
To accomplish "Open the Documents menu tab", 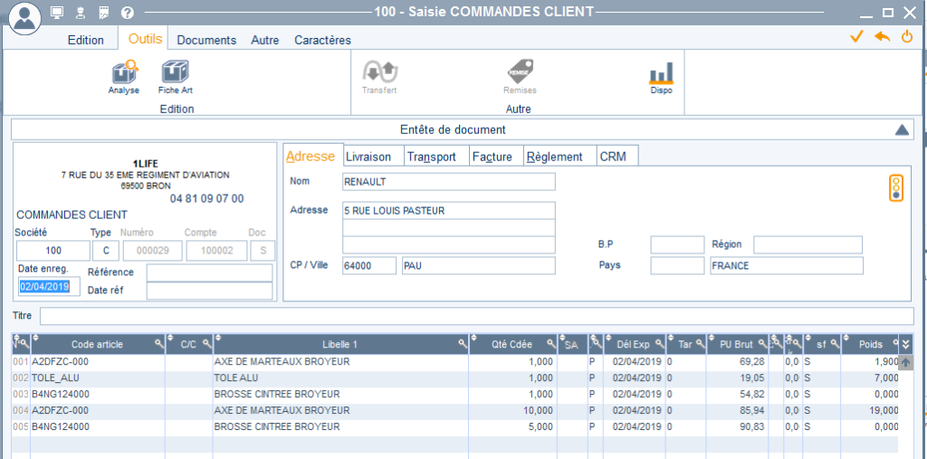I will coord(207,40).
